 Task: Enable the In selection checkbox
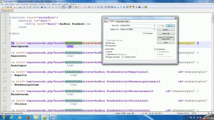pyautogui.click(x=144, y=33)
